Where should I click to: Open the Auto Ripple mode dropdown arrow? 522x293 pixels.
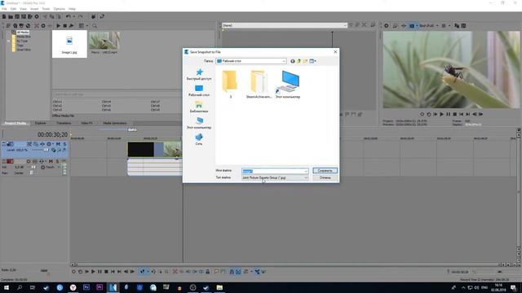[x=251, y=272]
